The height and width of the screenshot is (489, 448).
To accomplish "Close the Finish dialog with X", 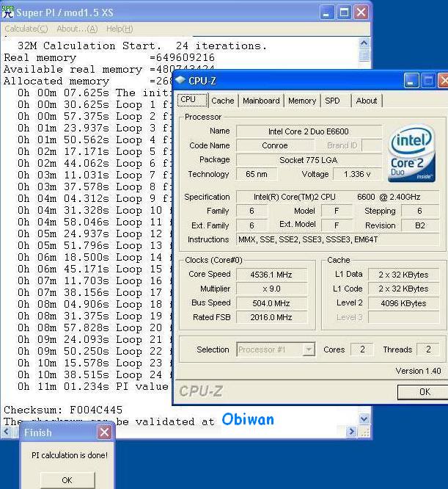I will click(x=104, y=432).
